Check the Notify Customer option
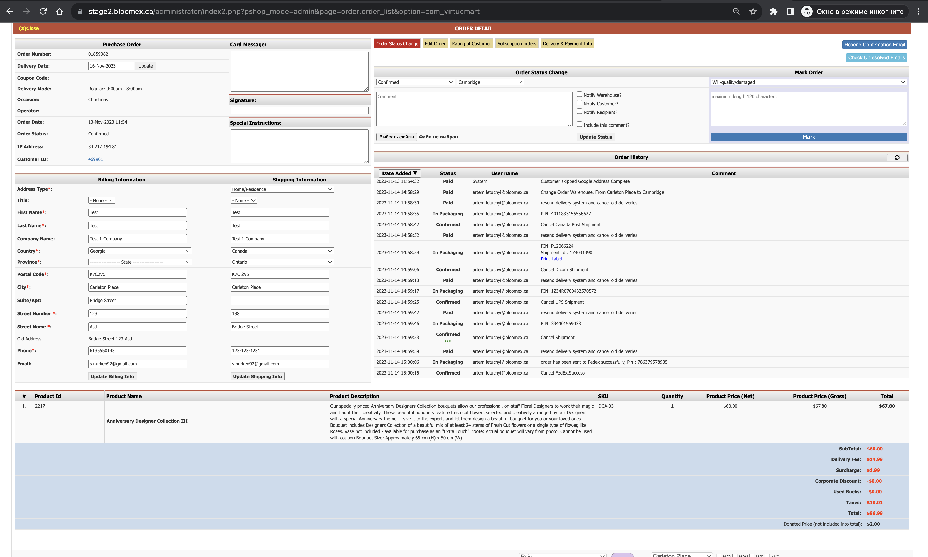Viewport: 928px width, 557px height. click(x=579, y=103)
